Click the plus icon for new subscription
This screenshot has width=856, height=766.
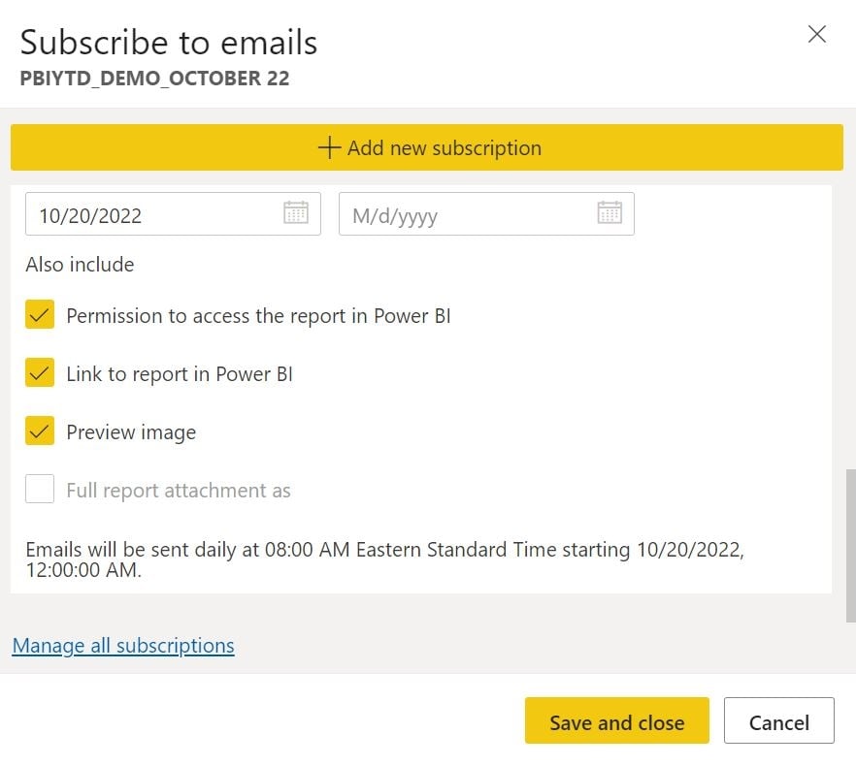330,147
